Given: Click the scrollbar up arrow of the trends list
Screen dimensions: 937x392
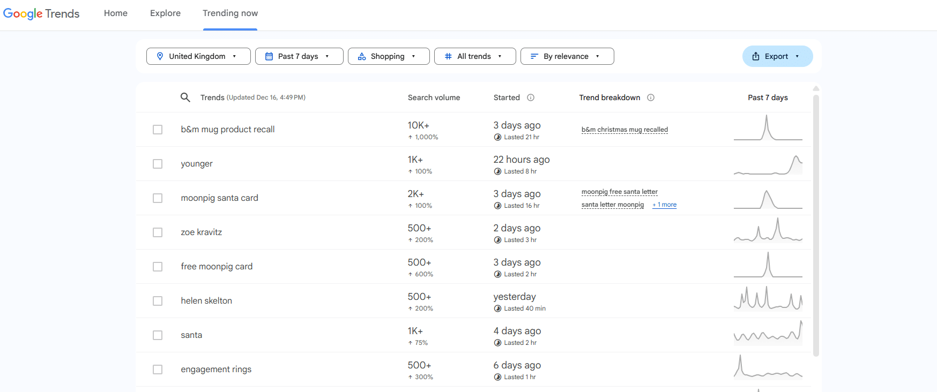Looking at the screenshot, I should (816, 88).
